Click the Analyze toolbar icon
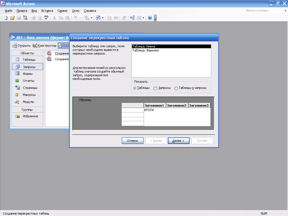 98,18
